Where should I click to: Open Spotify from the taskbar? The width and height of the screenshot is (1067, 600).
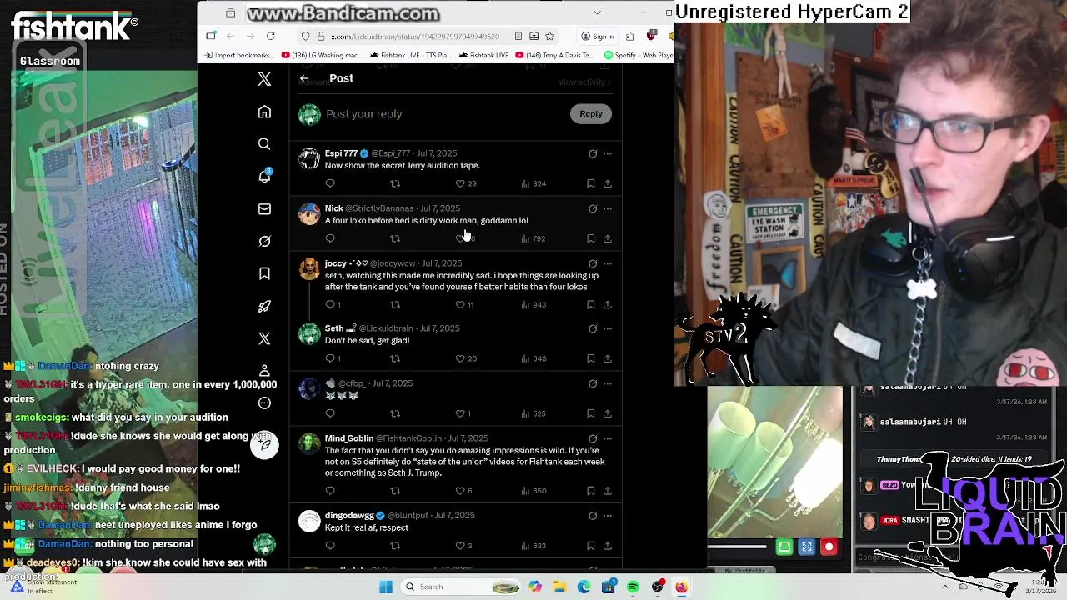[x=633, y=587]
